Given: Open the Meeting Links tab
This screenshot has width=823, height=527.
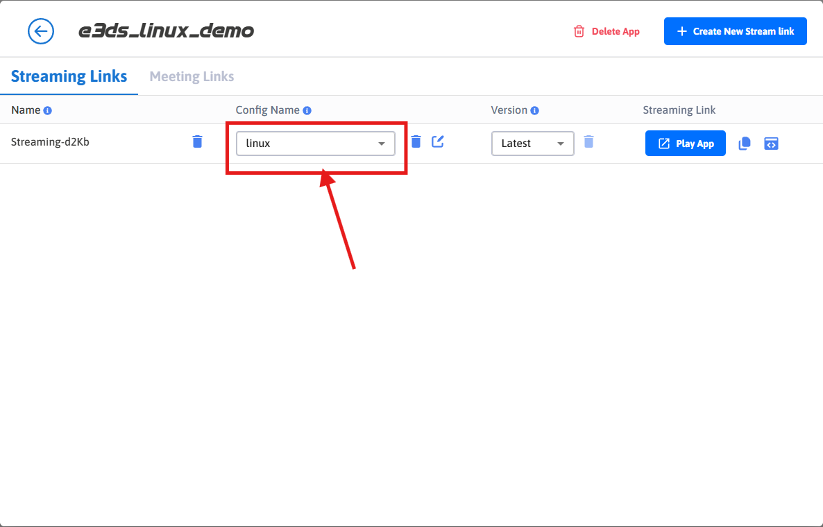Looking at the screenshot, I should (x=192, y=76).
